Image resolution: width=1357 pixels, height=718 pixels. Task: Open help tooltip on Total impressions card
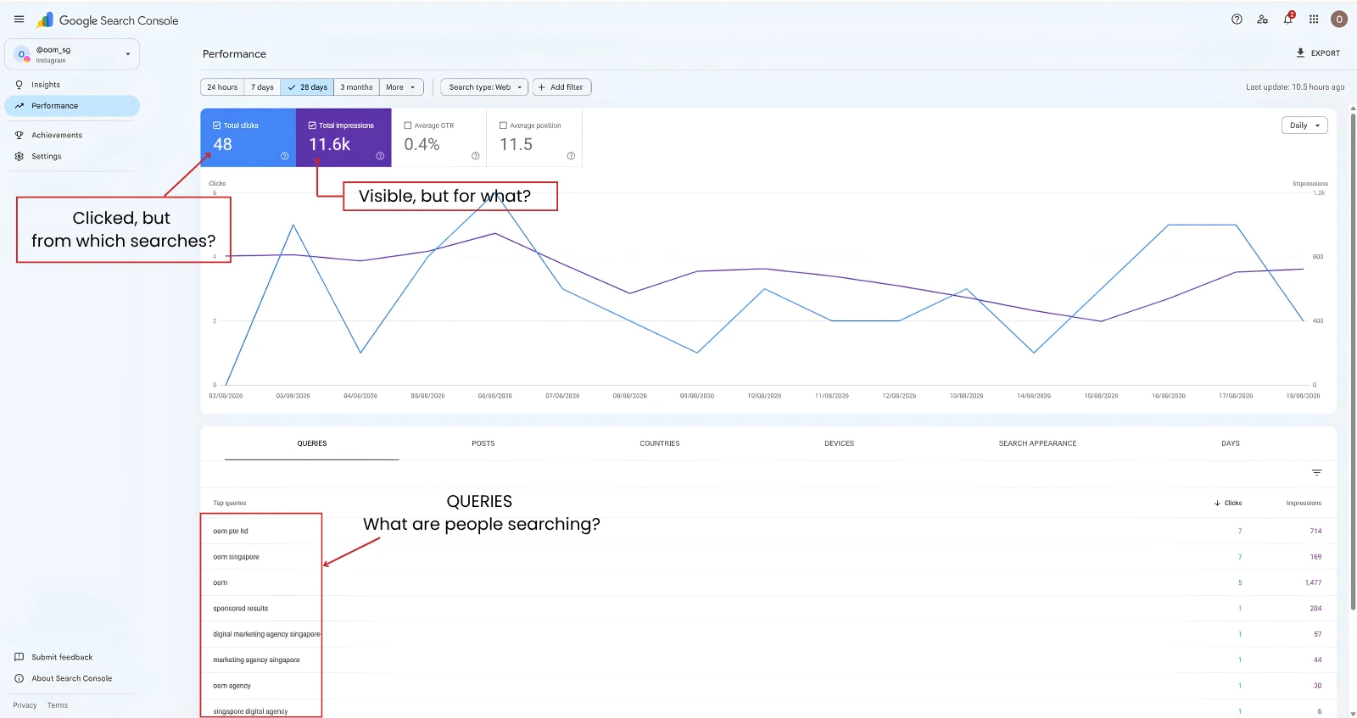pyautogui.click(x=380, y=156)
